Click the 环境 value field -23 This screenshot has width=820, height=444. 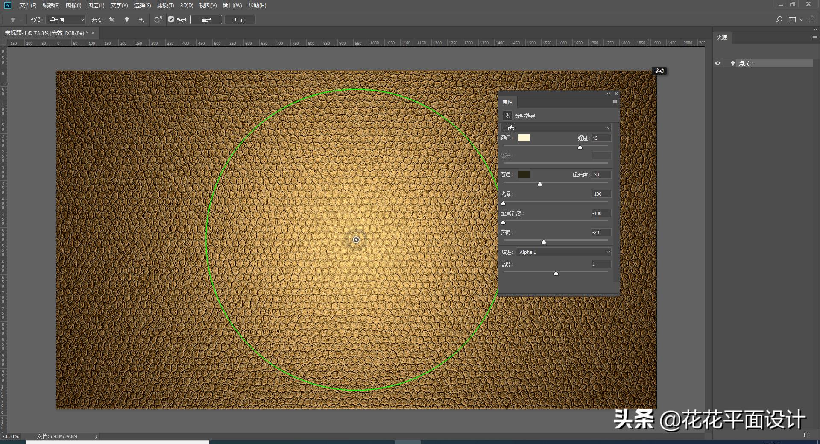601,232
